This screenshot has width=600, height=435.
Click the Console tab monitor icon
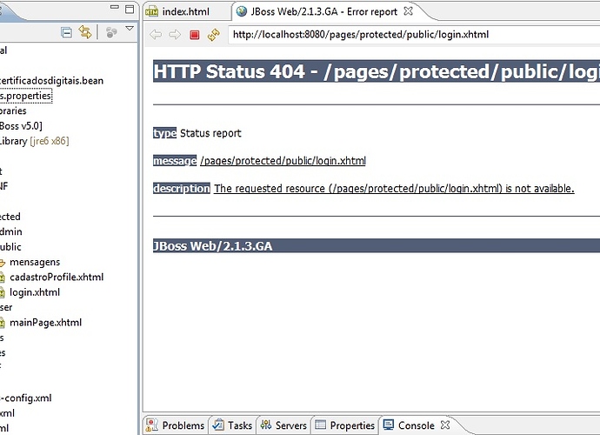[x=389, y=425]
